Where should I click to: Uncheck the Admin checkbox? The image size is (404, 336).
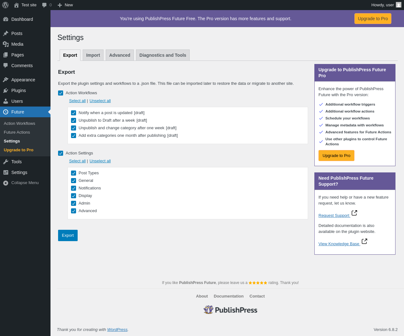pos(74,203)
